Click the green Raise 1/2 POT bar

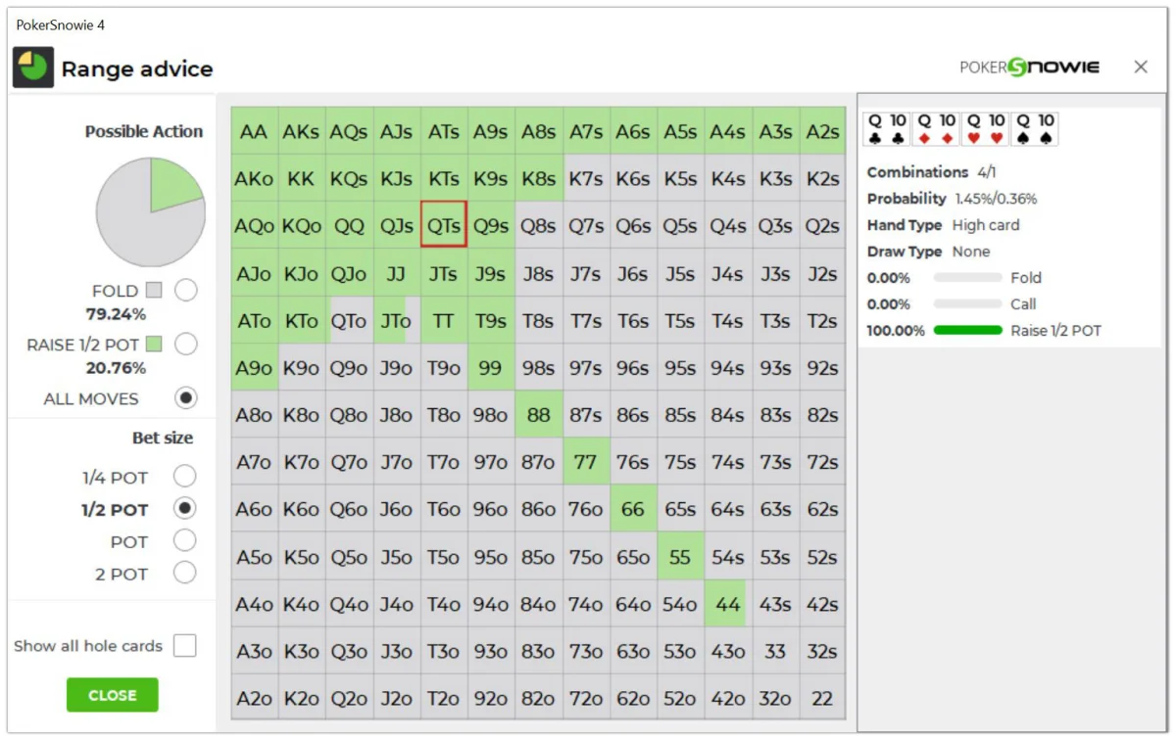(x=967, y=331)
